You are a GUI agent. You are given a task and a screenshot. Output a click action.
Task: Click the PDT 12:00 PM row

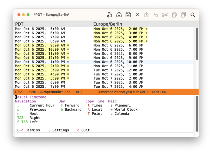point(42,58)
